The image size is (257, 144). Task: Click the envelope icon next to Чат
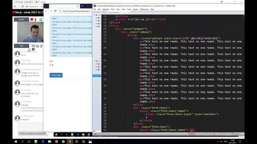(33, 46)
